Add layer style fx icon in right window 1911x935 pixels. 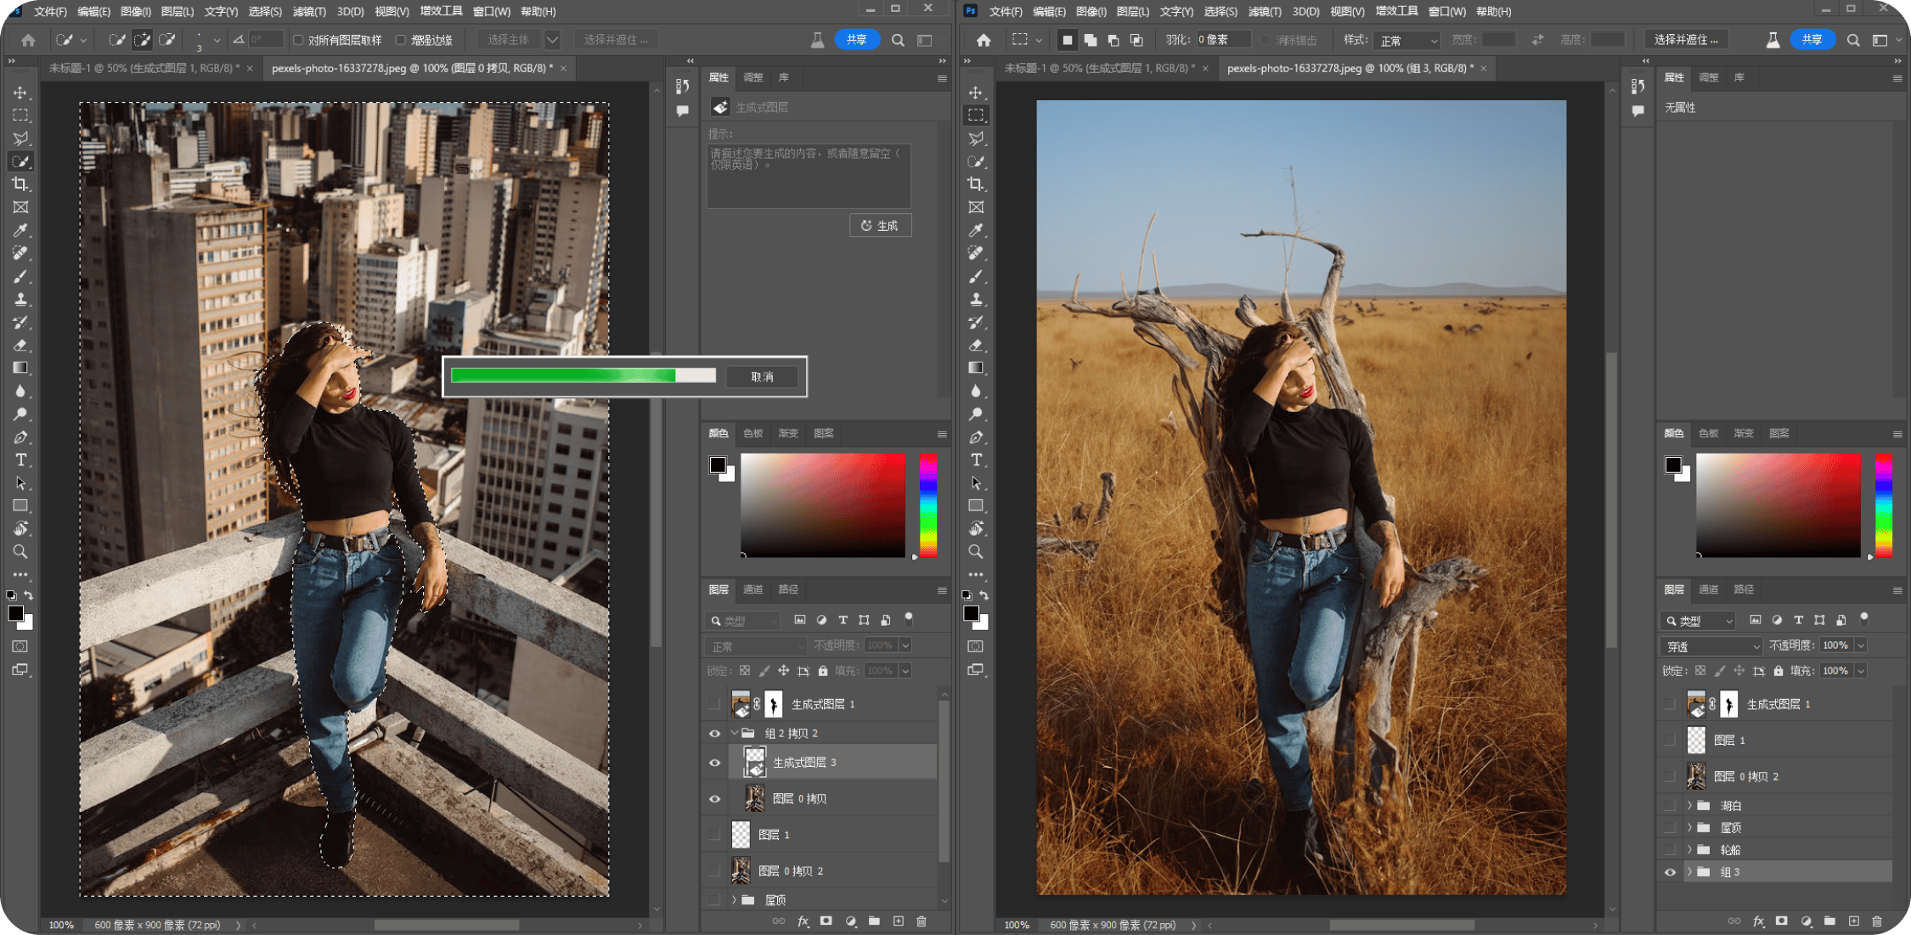pyautogui.click(x=1758, y=921)
